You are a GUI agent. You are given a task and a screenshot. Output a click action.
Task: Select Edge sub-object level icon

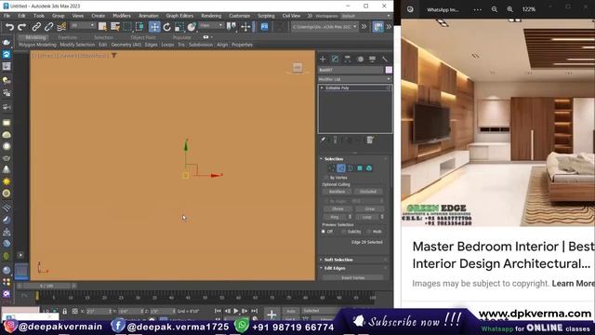(341, 167)
